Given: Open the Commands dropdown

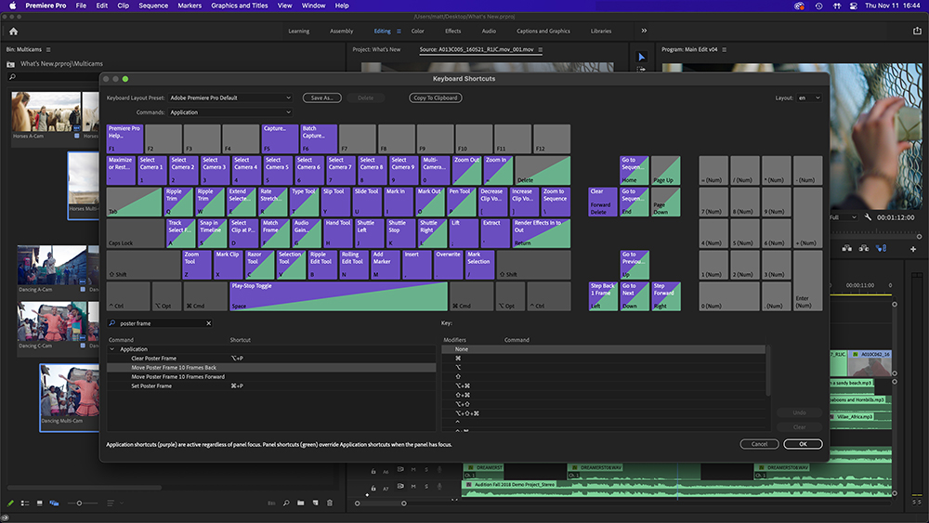Looking at the screenshot, I should point(229,112).
